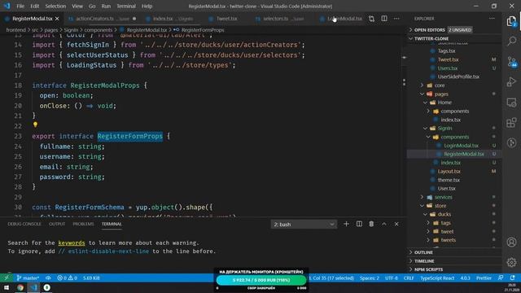Close the terminal panel

[x=396, y=225]
